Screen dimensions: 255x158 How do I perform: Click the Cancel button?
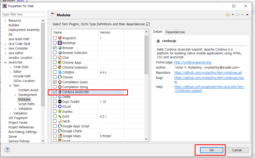tap(237, 150)
